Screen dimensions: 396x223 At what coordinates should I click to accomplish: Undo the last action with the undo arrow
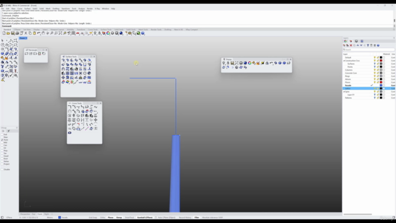point(38,33)
